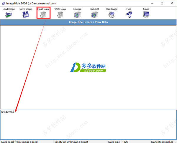Maximize the ImageHide window
177x143 pixels.
point(162,3)
